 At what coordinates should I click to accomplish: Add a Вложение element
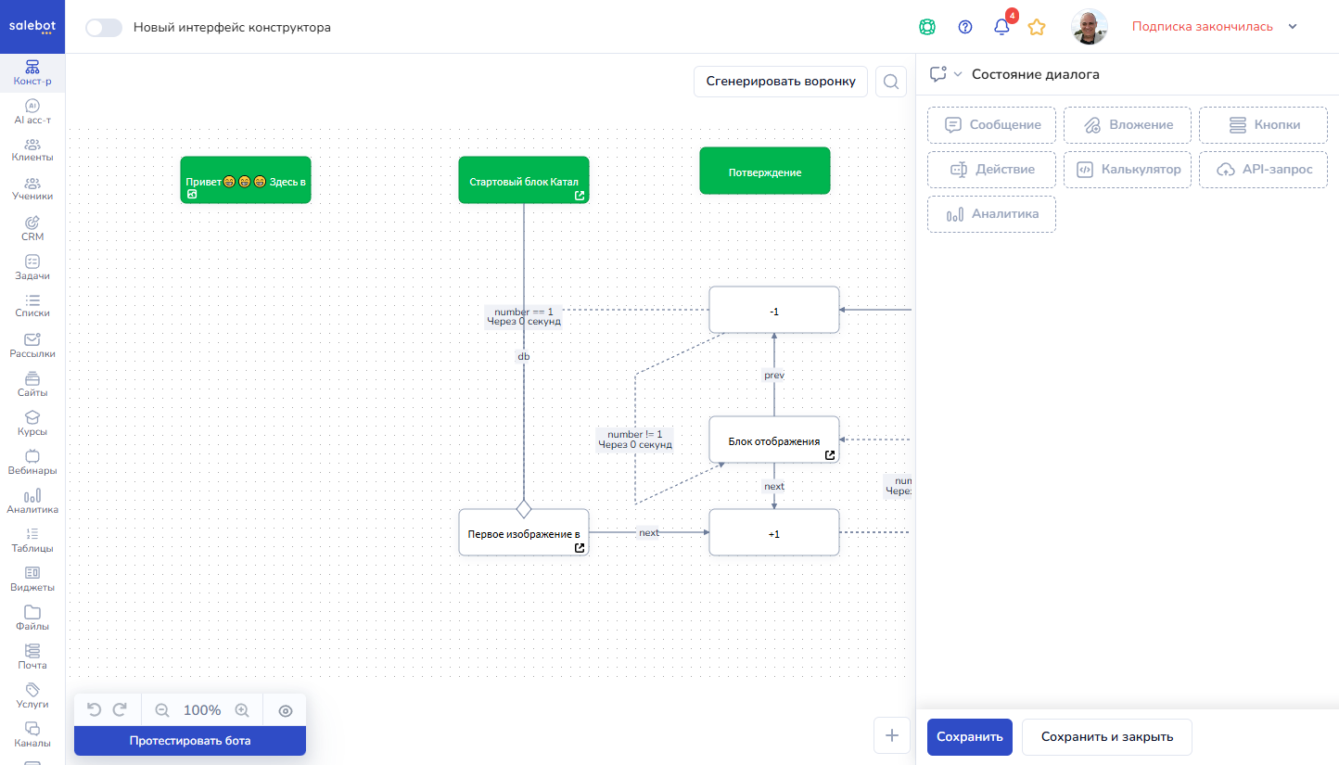(x=1128, y=124)
